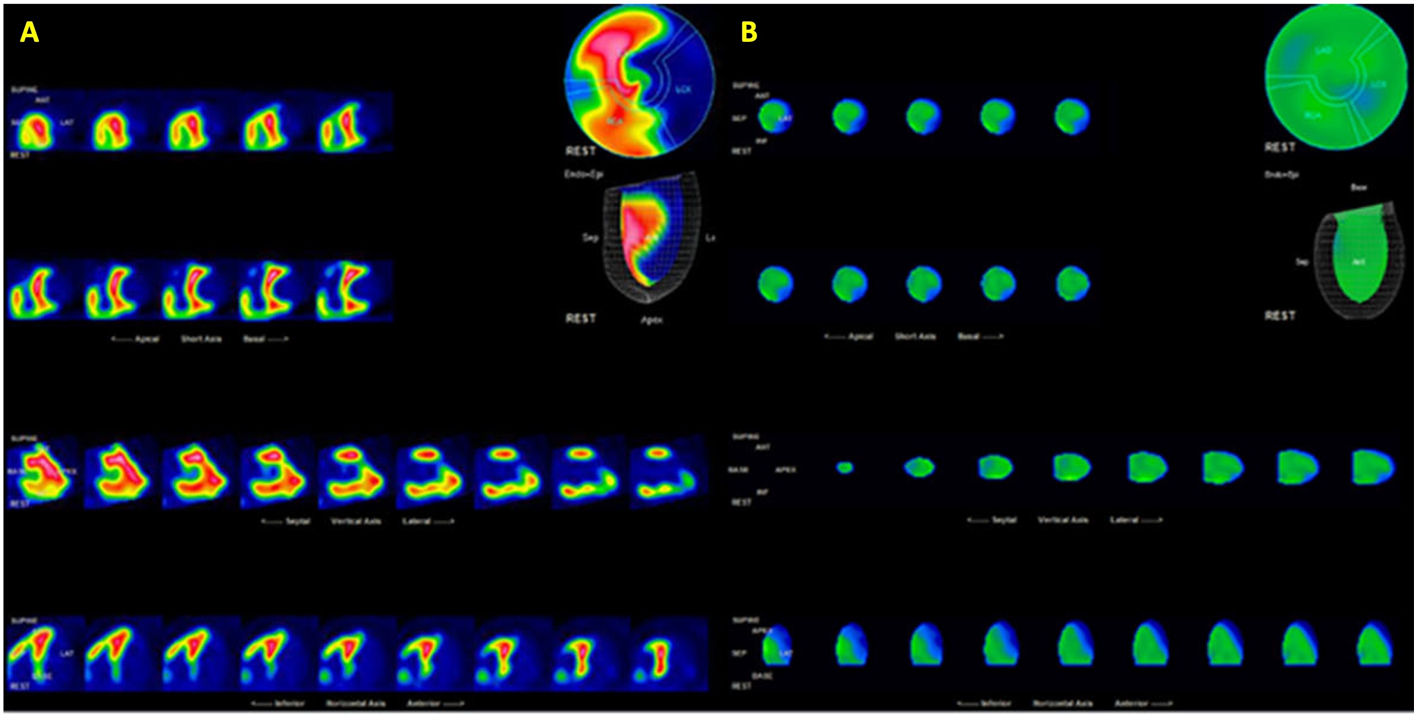Click LCX territory label in panel A polar map

[683, 89]
